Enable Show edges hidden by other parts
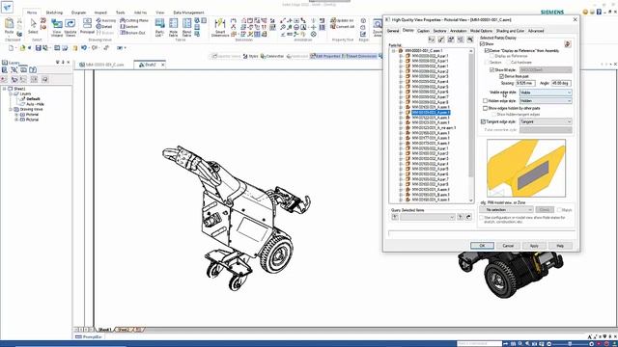 [485, 108]
